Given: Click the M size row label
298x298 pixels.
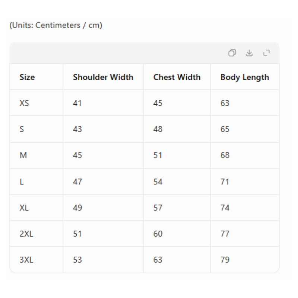Looking at the screenshot, I should (x=23, y=155).
